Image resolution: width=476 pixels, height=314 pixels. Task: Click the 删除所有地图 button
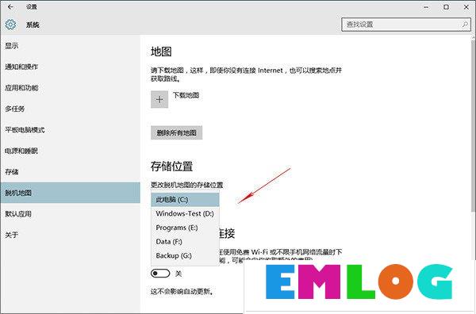click(x=176, y=132)
